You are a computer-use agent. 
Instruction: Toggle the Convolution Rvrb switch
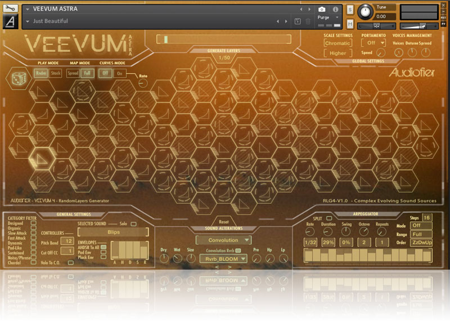click(238, 250)
